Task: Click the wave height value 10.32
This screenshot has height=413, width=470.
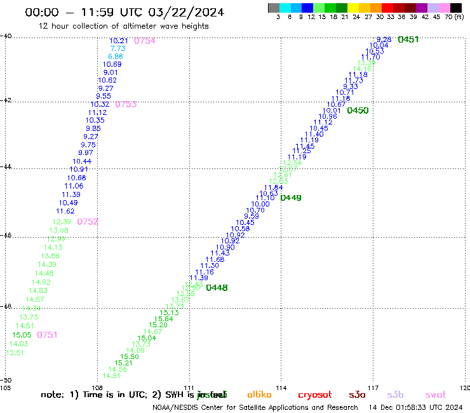Action: (x=100, y=104)
